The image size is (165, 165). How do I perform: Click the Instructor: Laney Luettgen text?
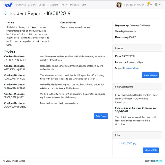click(129, 62)
